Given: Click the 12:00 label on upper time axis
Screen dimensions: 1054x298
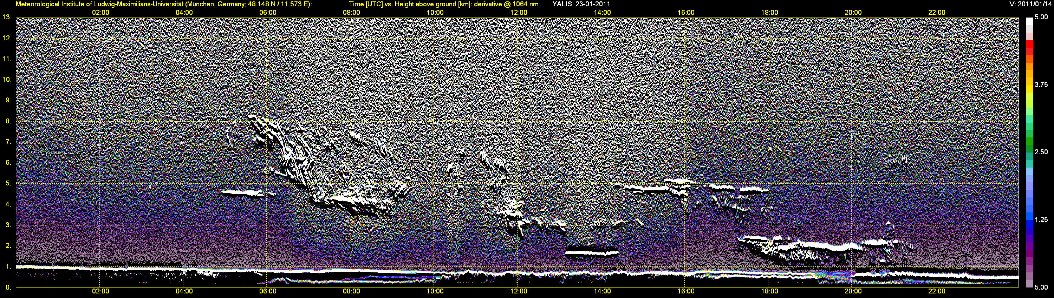Looking at the screenshot, I should [x=519, y=13].
